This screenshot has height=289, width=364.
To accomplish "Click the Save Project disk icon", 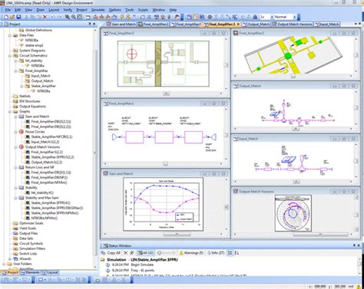I will (18, 17).
